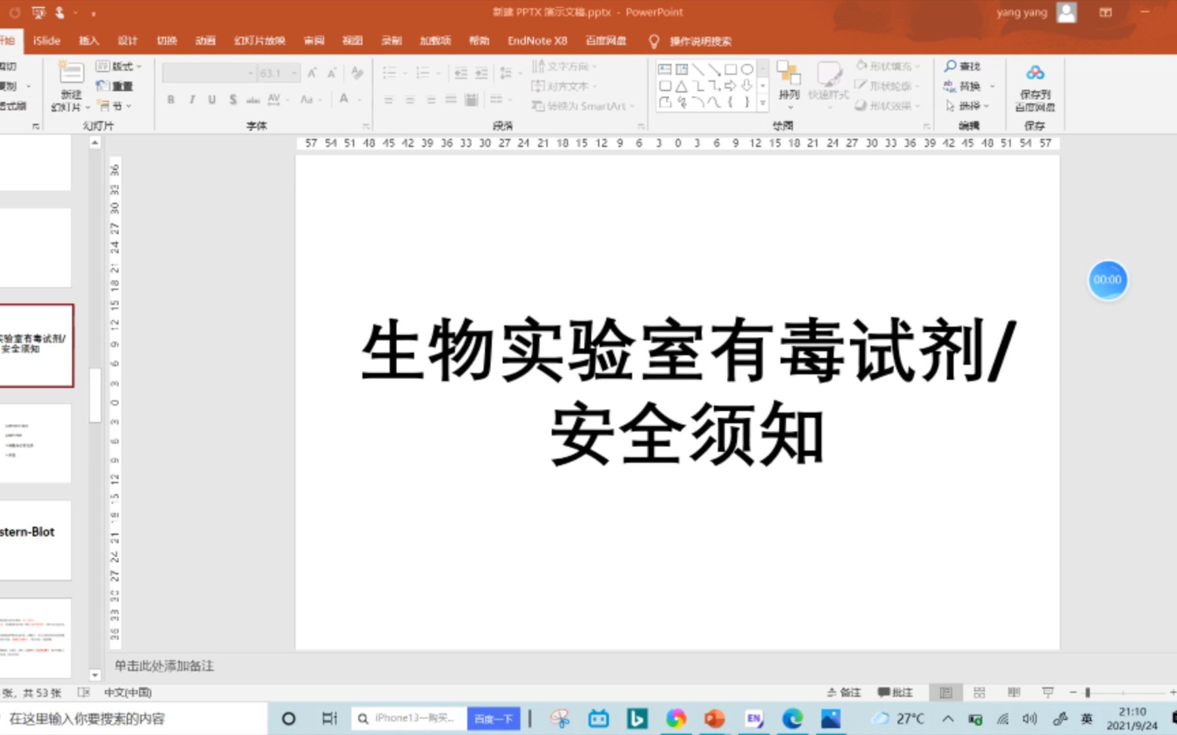Switch to the EndNote X8 ribbon tab
The height and width of the screenshot is (735, 1177).
[537, 41]
